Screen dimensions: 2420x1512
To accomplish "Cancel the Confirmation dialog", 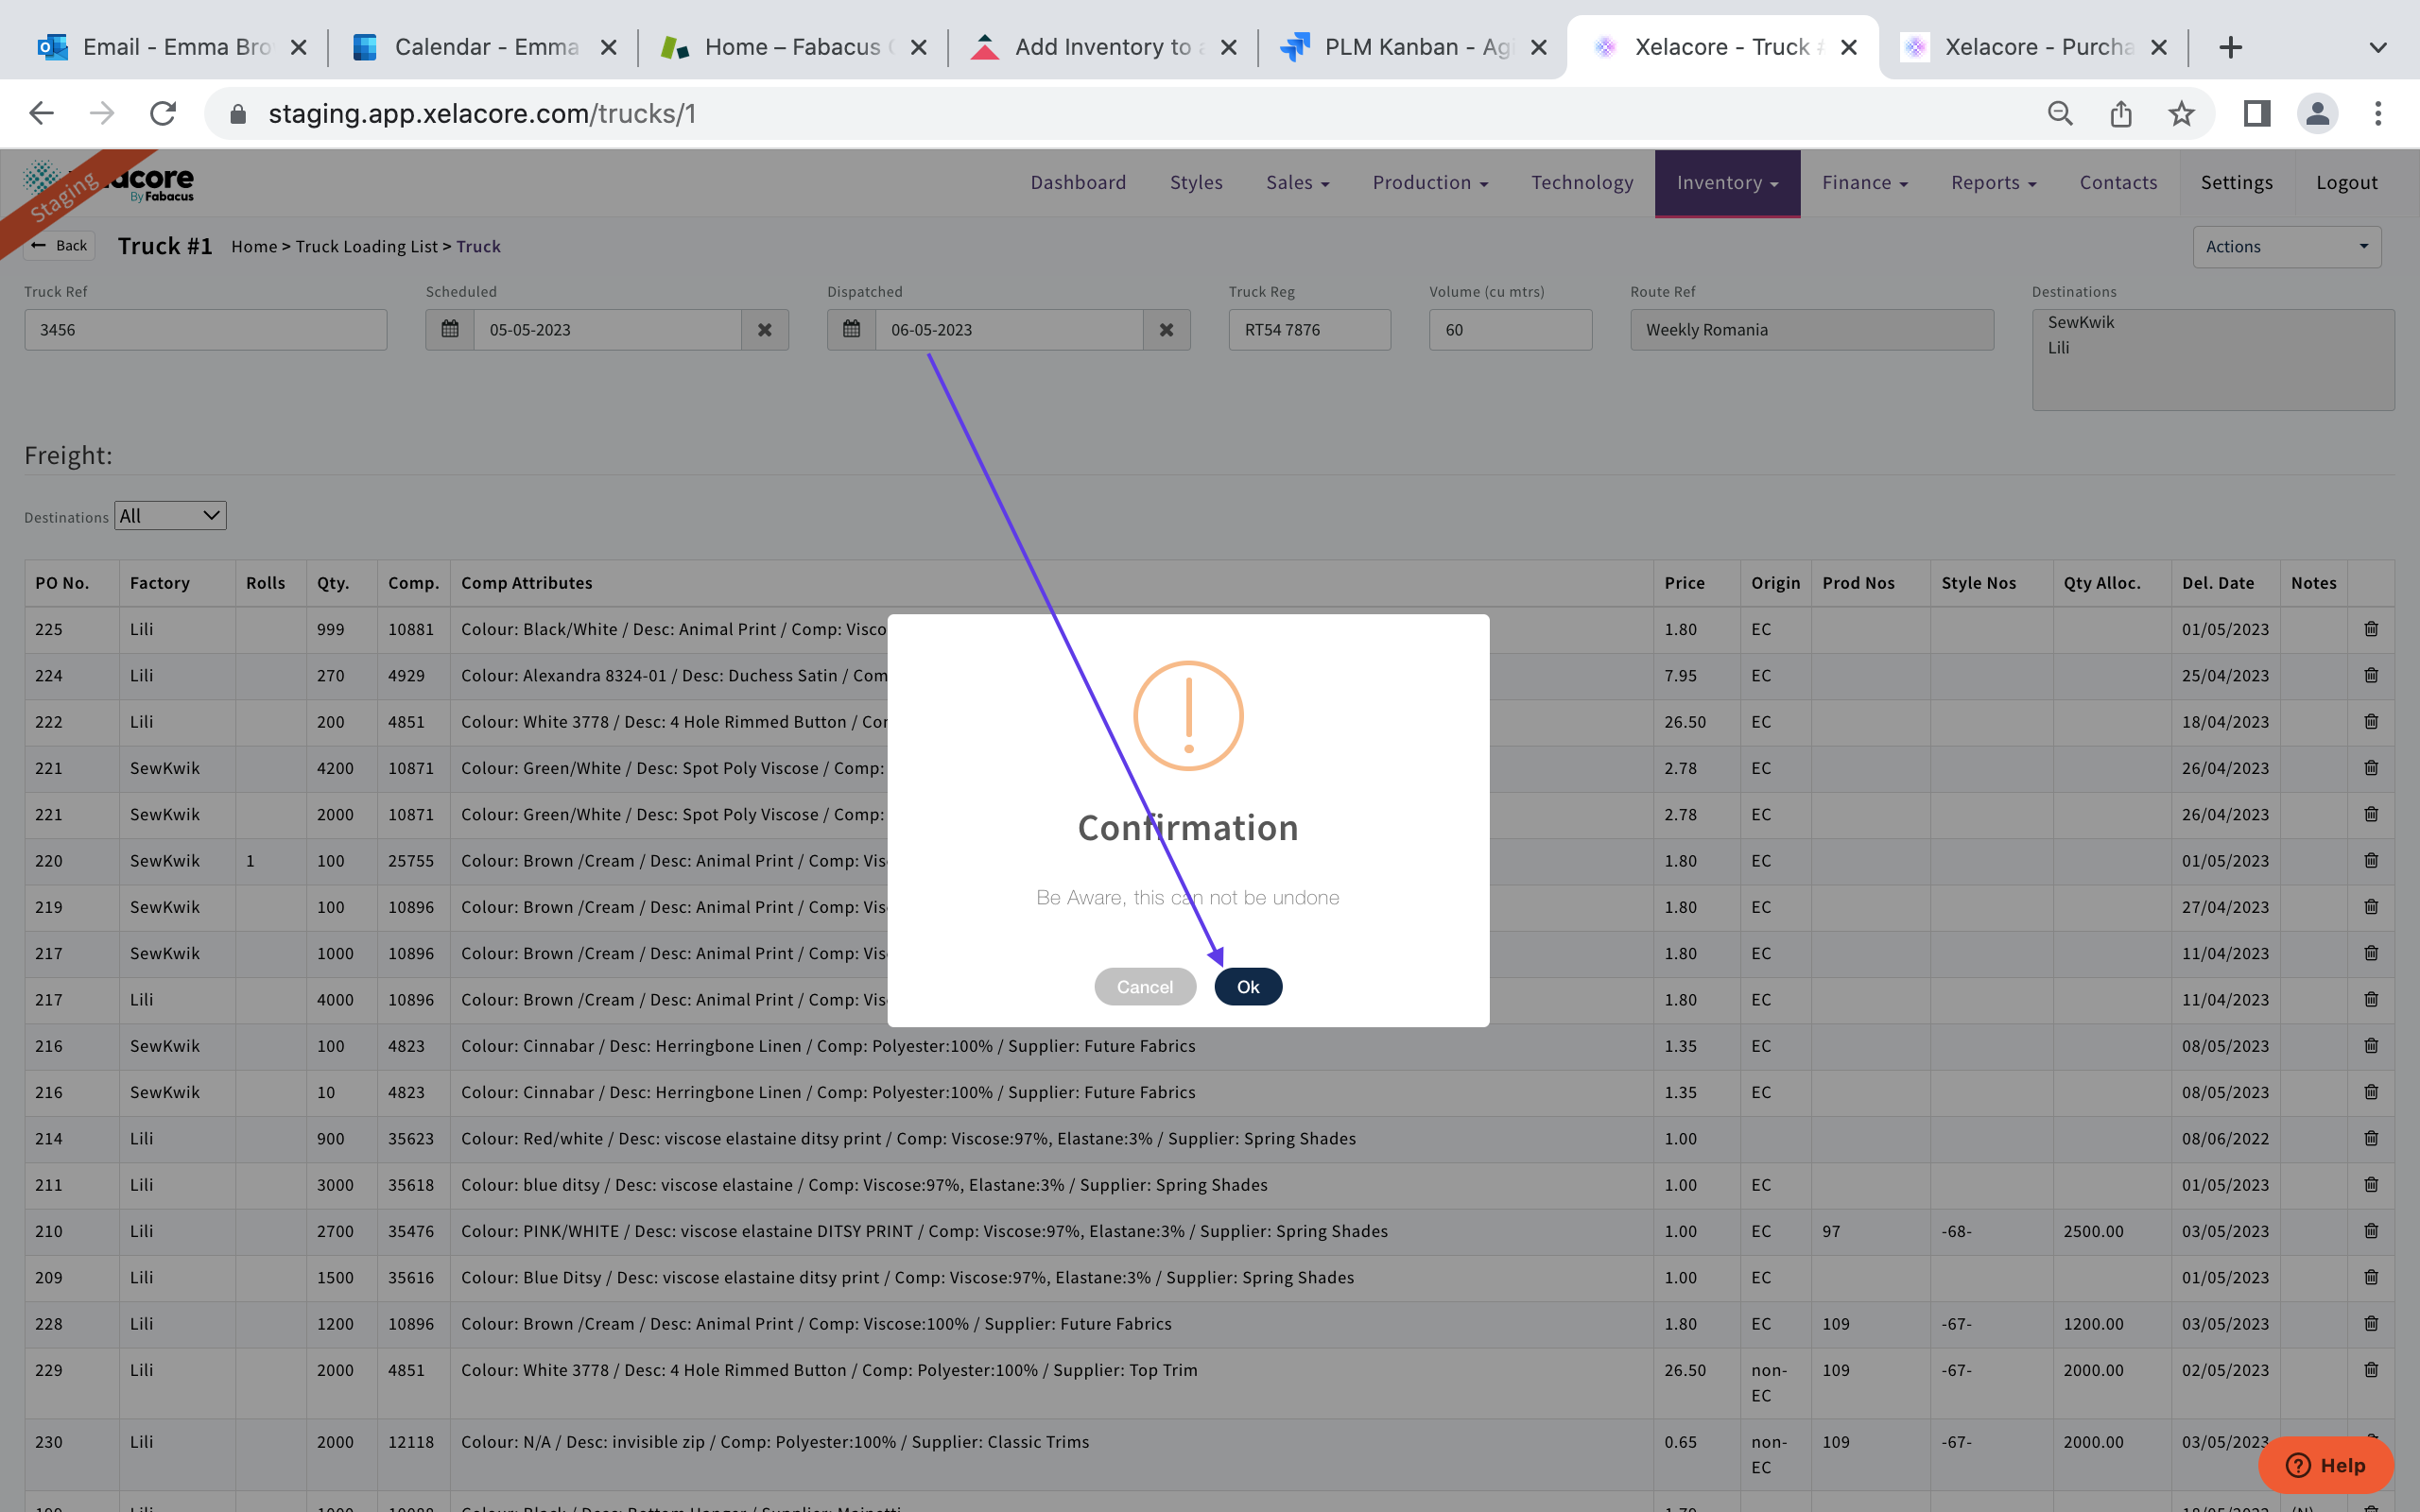I will coord(1144,986).
